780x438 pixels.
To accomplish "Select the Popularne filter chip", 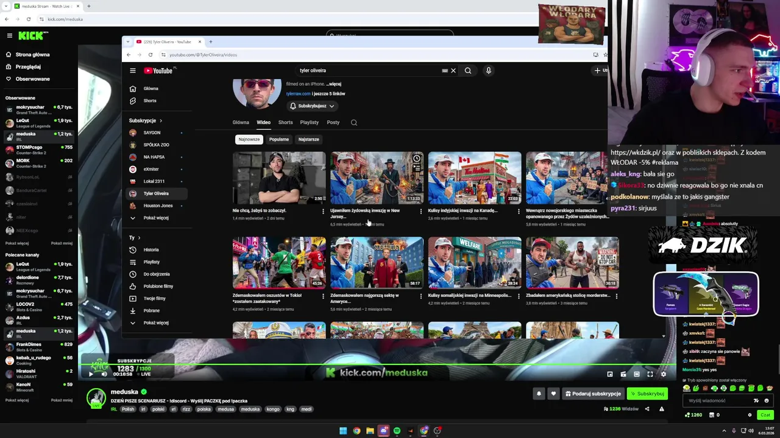I will pos(279,139).
